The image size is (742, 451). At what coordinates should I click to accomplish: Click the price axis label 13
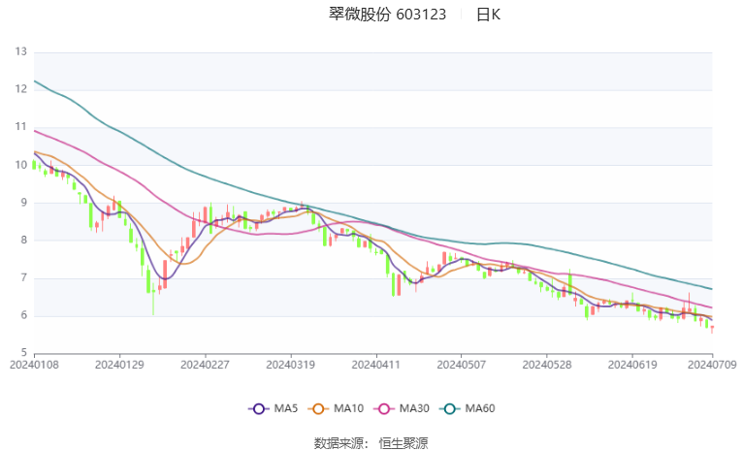pyautogui.click(x=20, y=51)
